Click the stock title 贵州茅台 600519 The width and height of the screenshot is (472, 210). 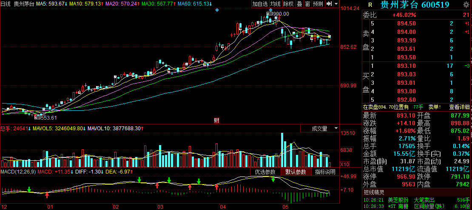[x=415, y=5]
